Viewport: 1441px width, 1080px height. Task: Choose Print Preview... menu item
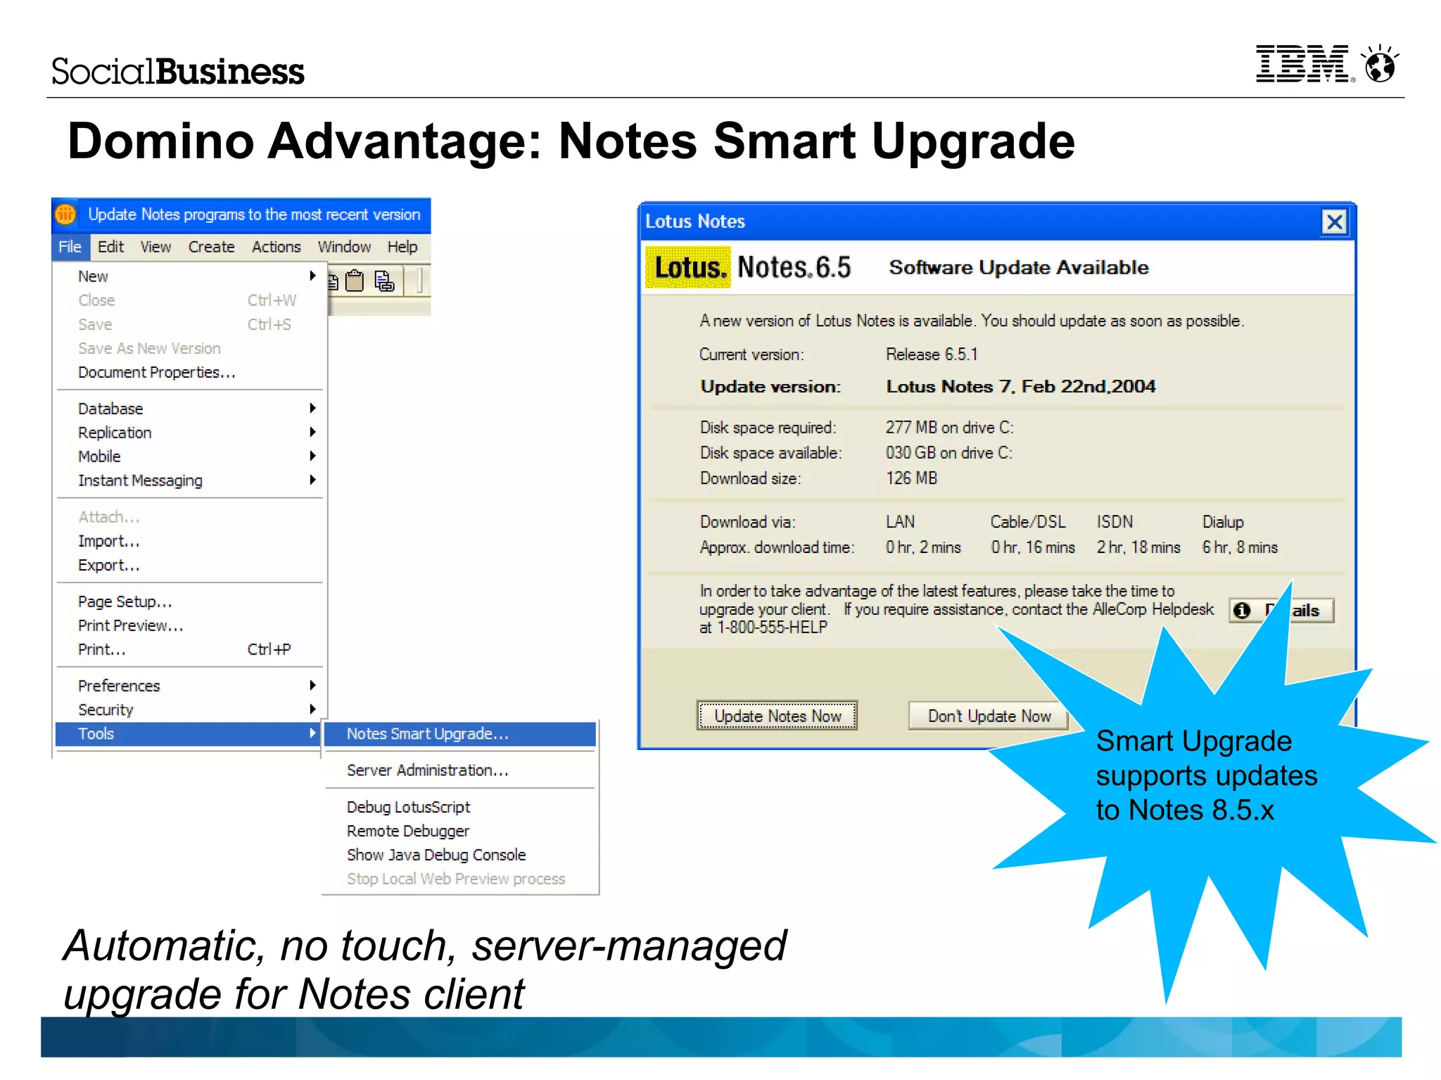(189, 625)
